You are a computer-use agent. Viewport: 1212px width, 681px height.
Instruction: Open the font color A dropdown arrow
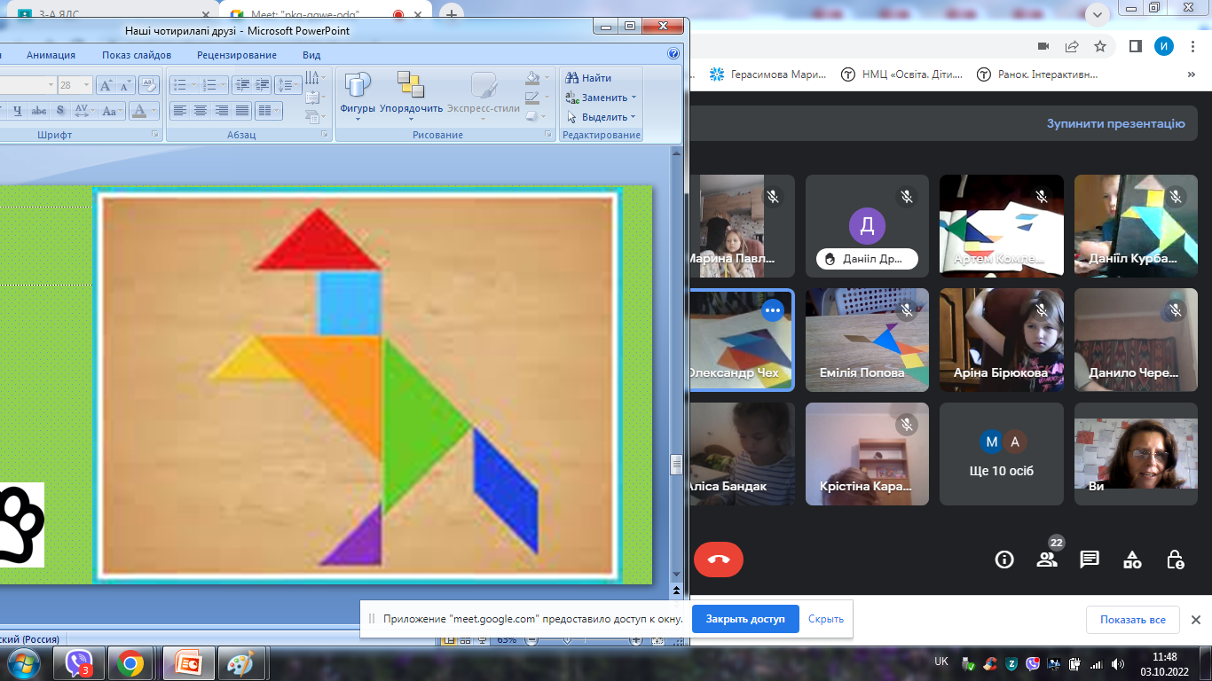[154, 111]
